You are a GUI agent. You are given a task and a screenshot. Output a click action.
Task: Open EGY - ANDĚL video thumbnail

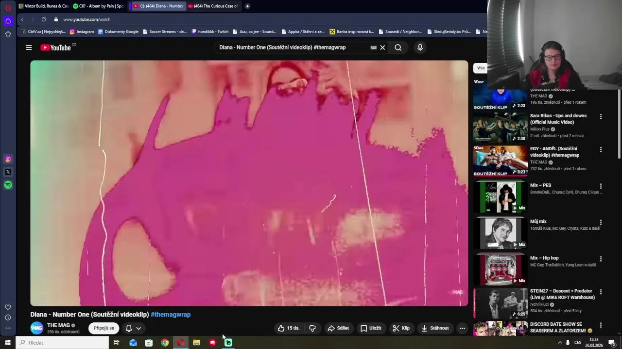(500, 161)
